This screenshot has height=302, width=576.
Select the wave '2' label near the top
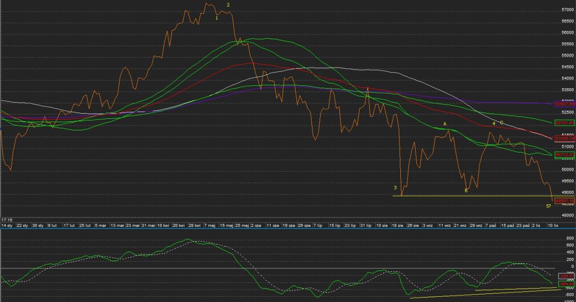click(x=228, y=5)
